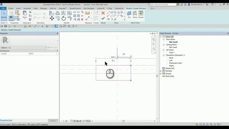The height and width of the screenshot is (129, 229).
Task: Click the Edit Type button
Action: point(53,48)
